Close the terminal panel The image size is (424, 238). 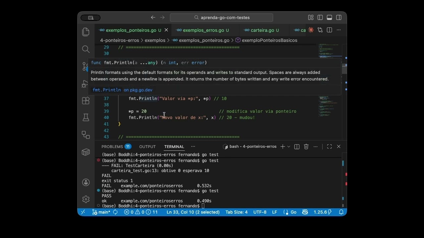[339, 146]
